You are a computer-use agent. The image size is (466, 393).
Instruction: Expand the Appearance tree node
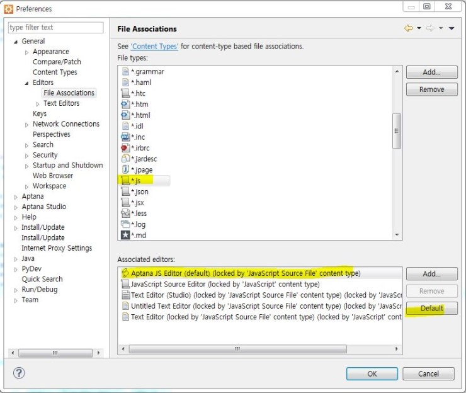tap(26, 53)
